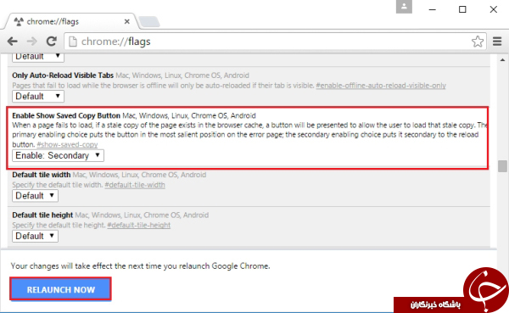Minimize the Chrome window
Image resolution: width=509 pixels, height=313 pixels.
(x=432, y=9)
